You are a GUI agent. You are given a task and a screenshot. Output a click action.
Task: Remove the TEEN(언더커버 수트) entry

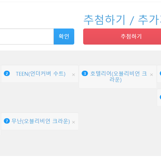pos(73,75)
